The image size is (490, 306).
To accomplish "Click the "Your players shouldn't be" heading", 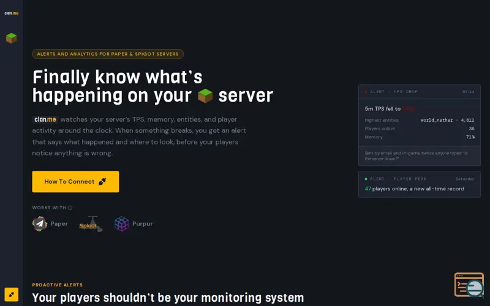I will pyautogui.click(x=168, y=298).
